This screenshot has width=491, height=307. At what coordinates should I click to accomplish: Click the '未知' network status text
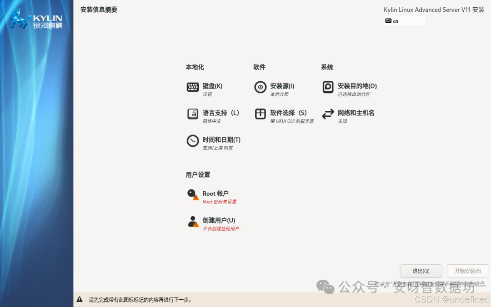point(342,121)
